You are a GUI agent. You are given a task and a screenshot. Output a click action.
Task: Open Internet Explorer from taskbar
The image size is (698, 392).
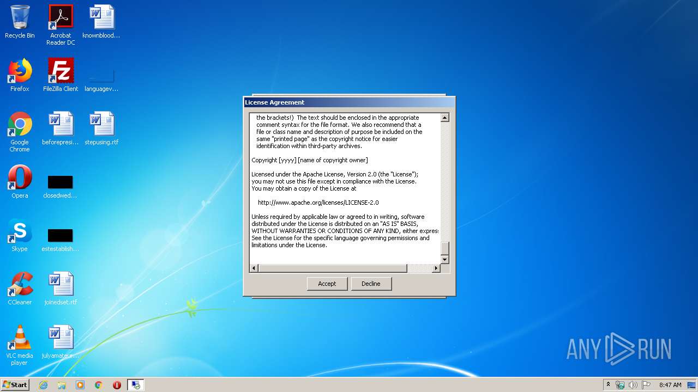click(43, 385)
